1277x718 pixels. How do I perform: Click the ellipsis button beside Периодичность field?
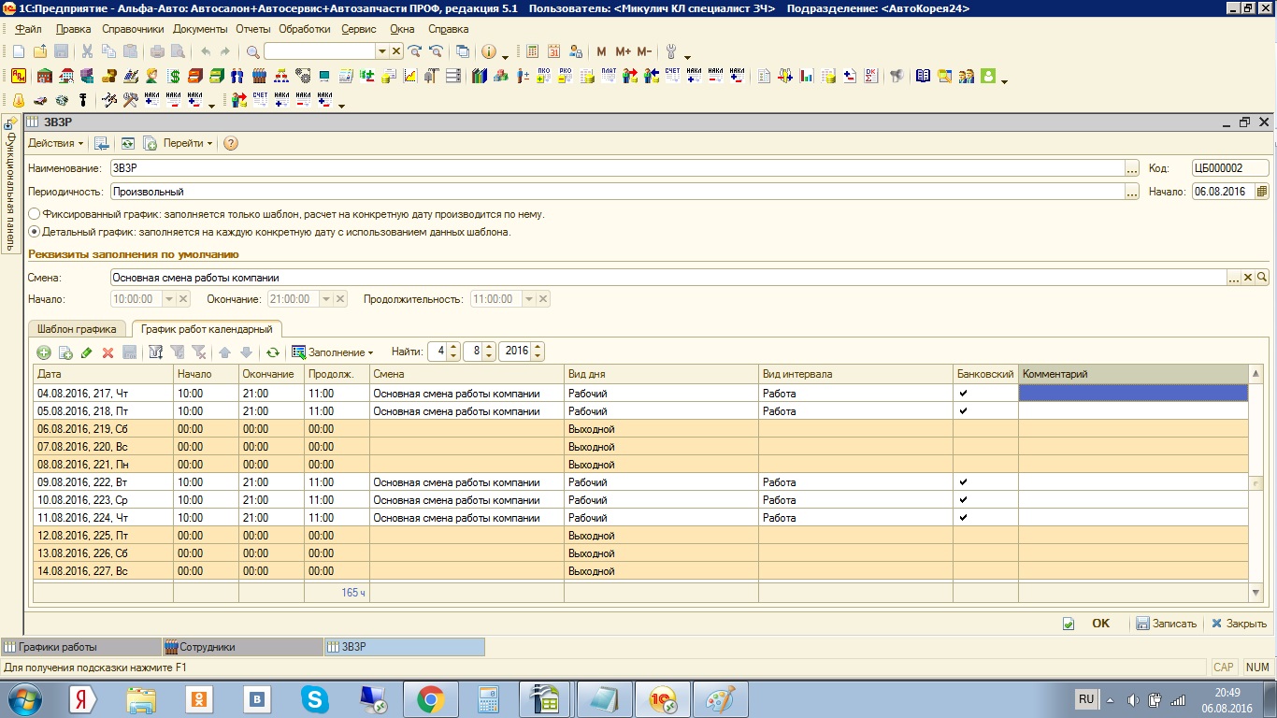[1132, 192]
